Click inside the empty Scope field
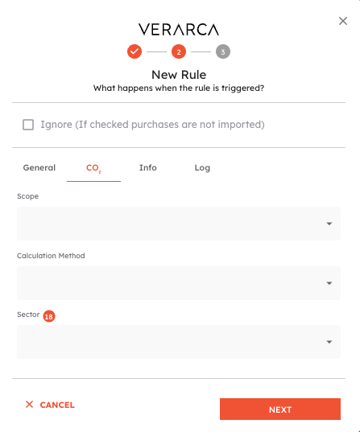 coord(179,224)
